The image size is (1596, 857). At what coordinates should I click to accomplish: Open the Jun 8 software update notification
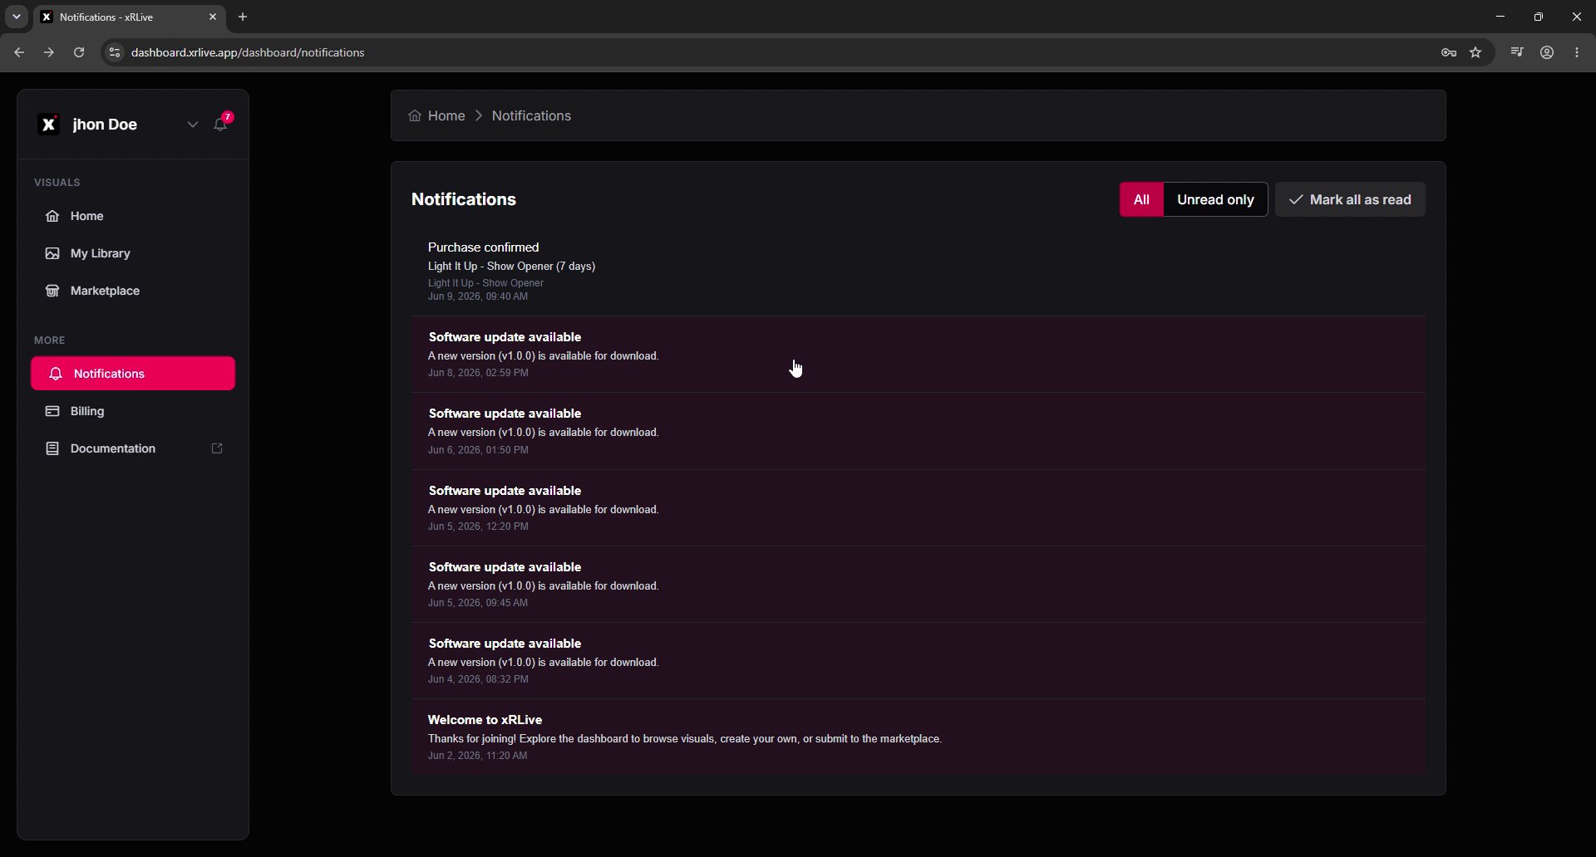coord(918,355)
